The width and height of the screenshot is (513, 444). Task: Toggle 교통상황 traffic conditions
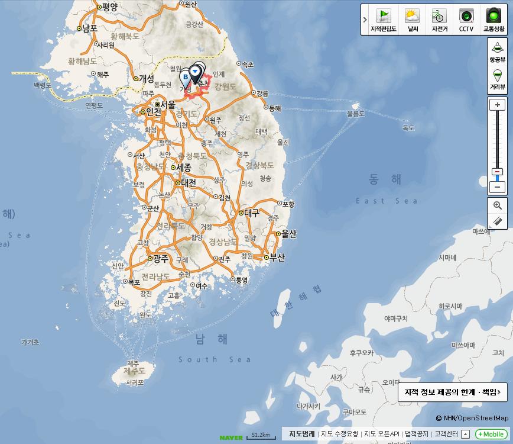coord(493,20)
